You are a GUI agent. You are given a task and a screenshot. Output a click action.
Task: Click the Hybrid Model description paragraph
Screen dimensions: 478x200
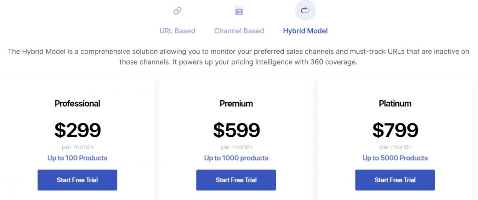coord(238,57)
